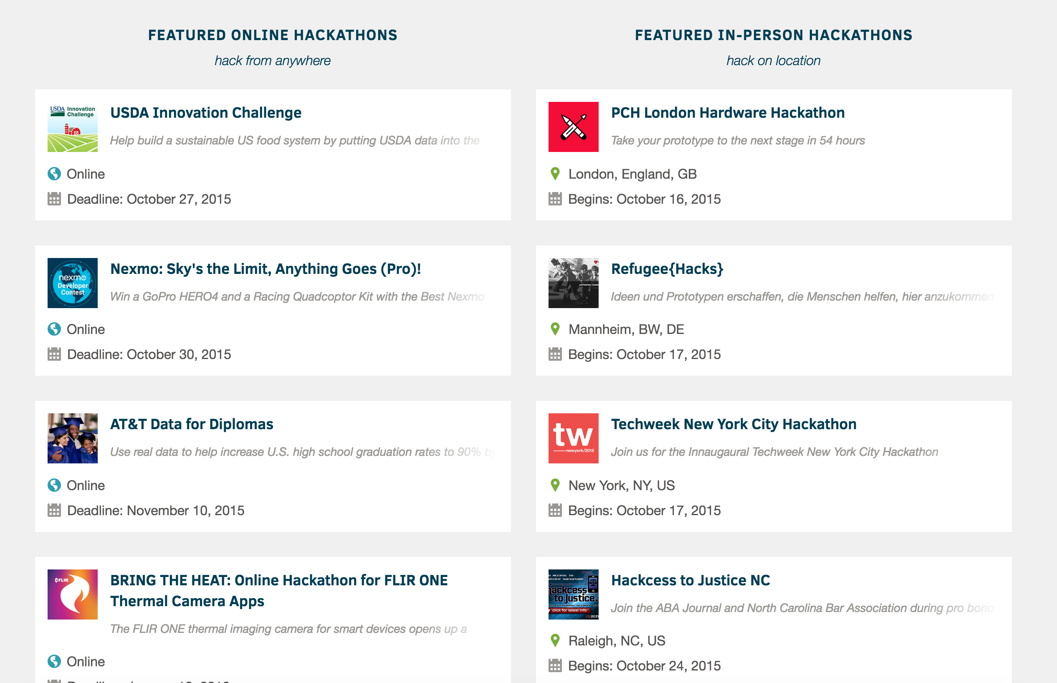Open the AT&T graduates photo thumbnail

click(x=72, y=438)
